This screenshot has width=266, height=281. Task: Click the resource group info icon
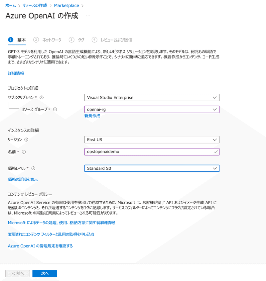pyautogui.click(x=55, y=109)
